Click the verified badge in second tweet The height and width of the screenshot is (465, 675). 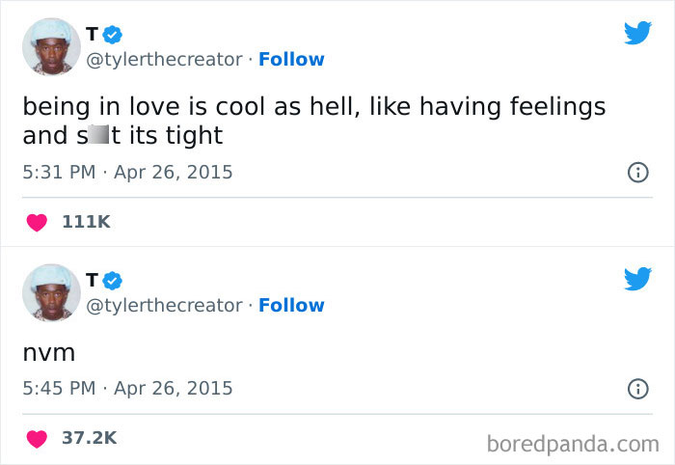coord(112,281)
